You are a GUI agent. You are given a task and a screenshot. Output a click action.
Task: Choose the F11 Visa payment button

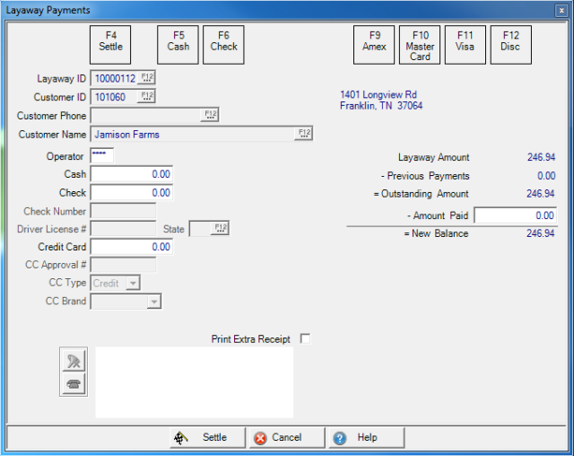tap(465, 45)
